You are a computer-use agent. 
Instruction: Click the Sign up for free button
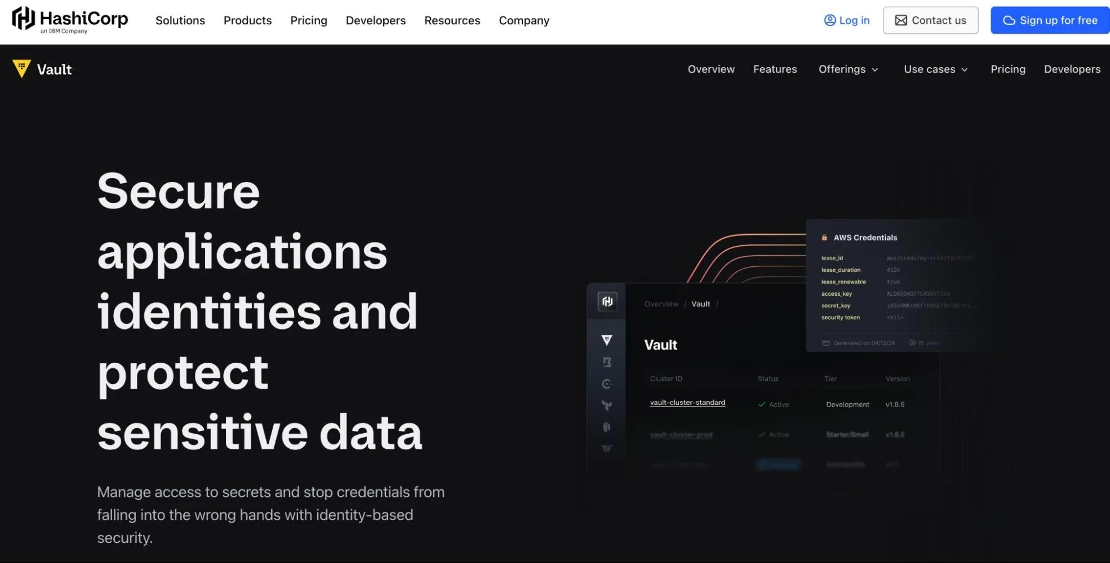point(1049,20)
